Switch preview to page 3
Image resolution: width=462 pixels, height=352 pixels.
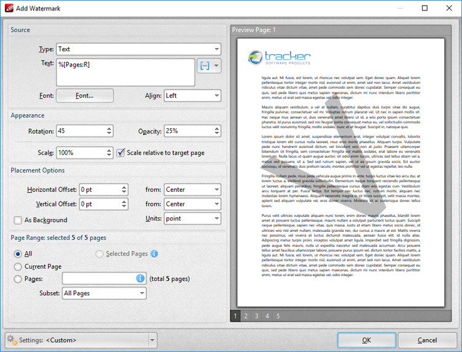257,316
